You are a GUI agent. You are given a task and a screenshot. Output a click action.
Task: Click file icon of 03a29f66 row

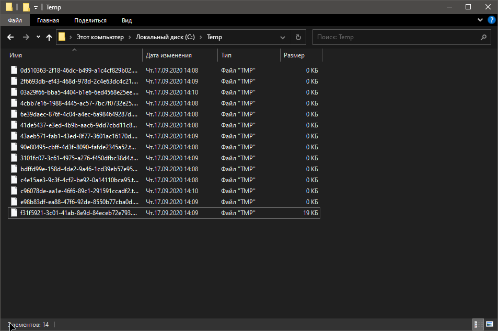[14, 92]
